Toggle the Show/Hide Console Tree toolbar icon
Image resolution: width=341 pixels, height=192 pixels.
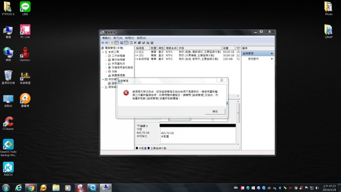click(117, 43)
